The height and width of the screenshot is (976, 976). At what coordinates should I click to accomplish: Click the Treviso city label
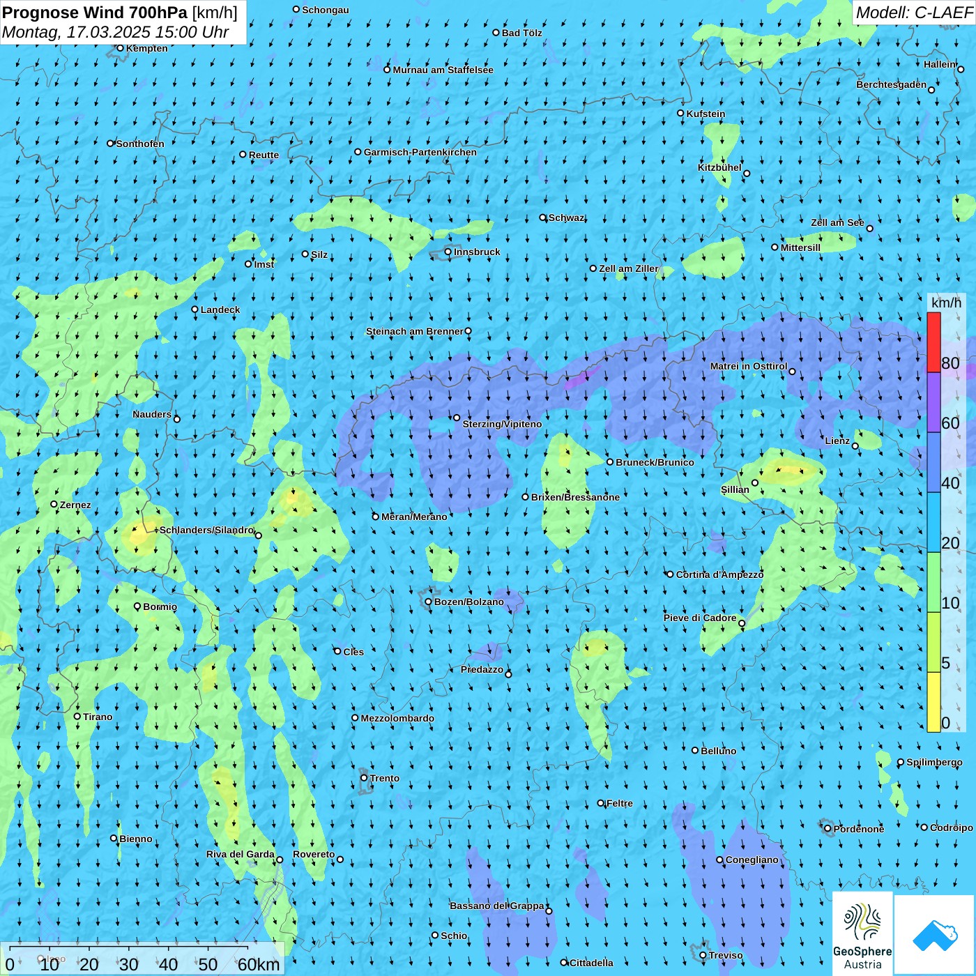(725, 955)
